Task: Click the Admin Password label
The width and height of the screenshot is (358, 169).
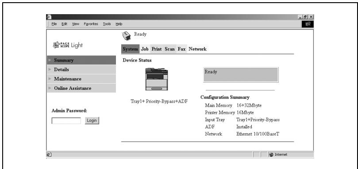Action: [x=69, y=111]
